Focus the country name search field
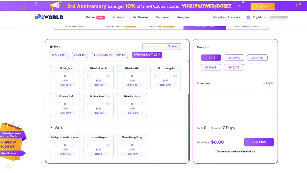Image resolution: width=307 pixels, height=173 pixels. (154, 47)
